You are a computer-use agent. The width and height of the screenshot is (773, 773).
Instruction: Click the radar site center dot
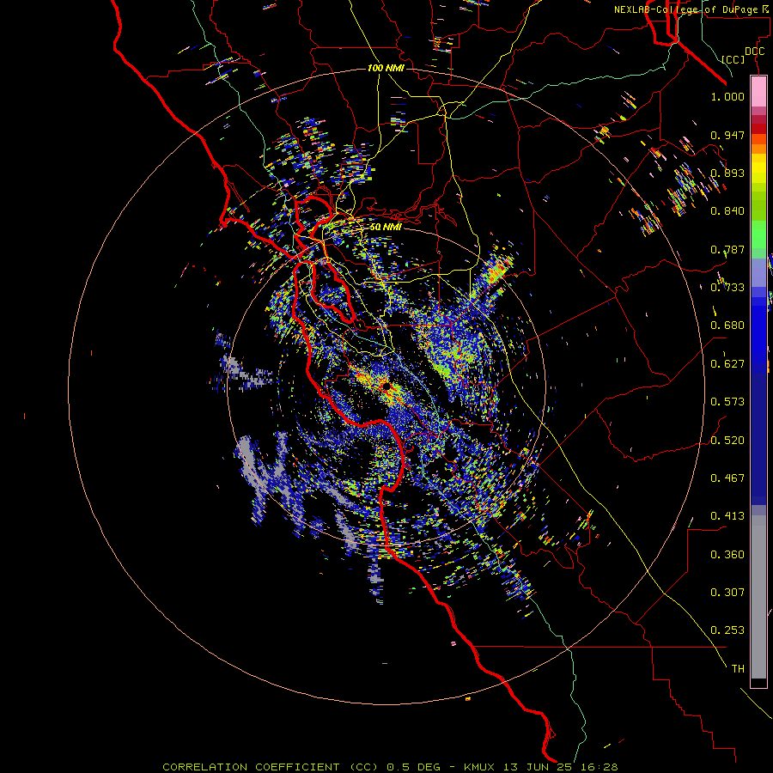point(386,386)
